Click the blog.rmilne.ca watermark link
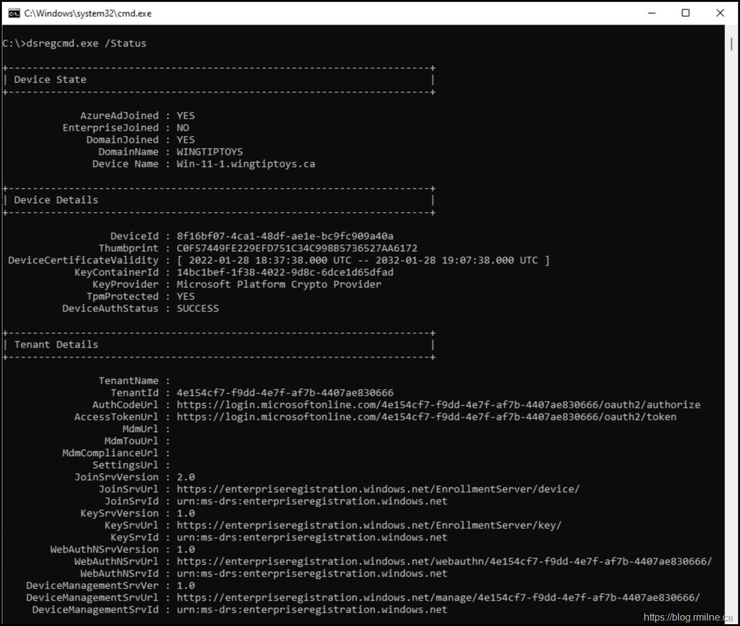 [x=688, y=617]
